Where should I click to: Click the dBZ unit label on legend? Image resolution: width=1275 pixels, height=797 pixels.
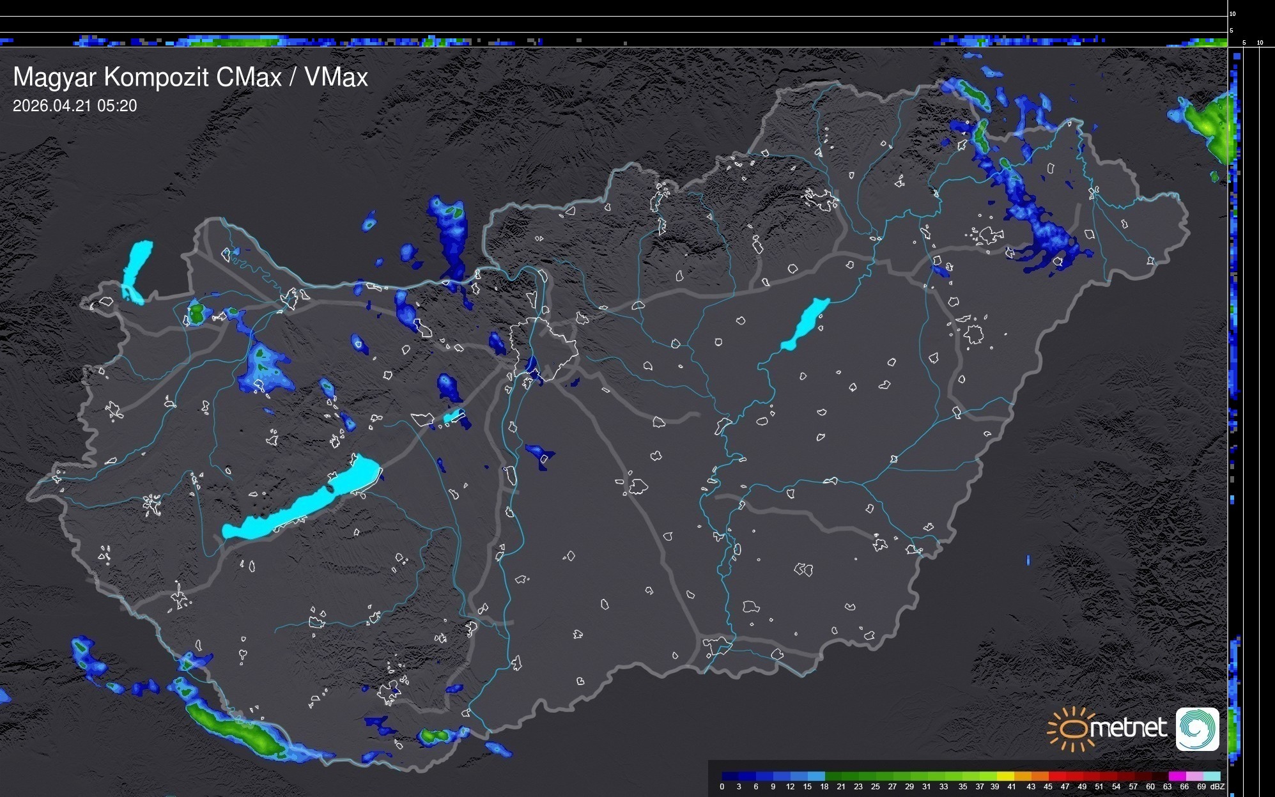click(x=1217, y=787)
